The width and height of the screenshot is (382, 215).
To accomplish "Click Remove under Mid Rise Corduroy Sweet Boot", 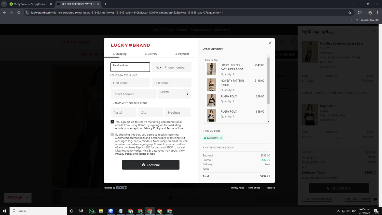I will click(307, 93).
